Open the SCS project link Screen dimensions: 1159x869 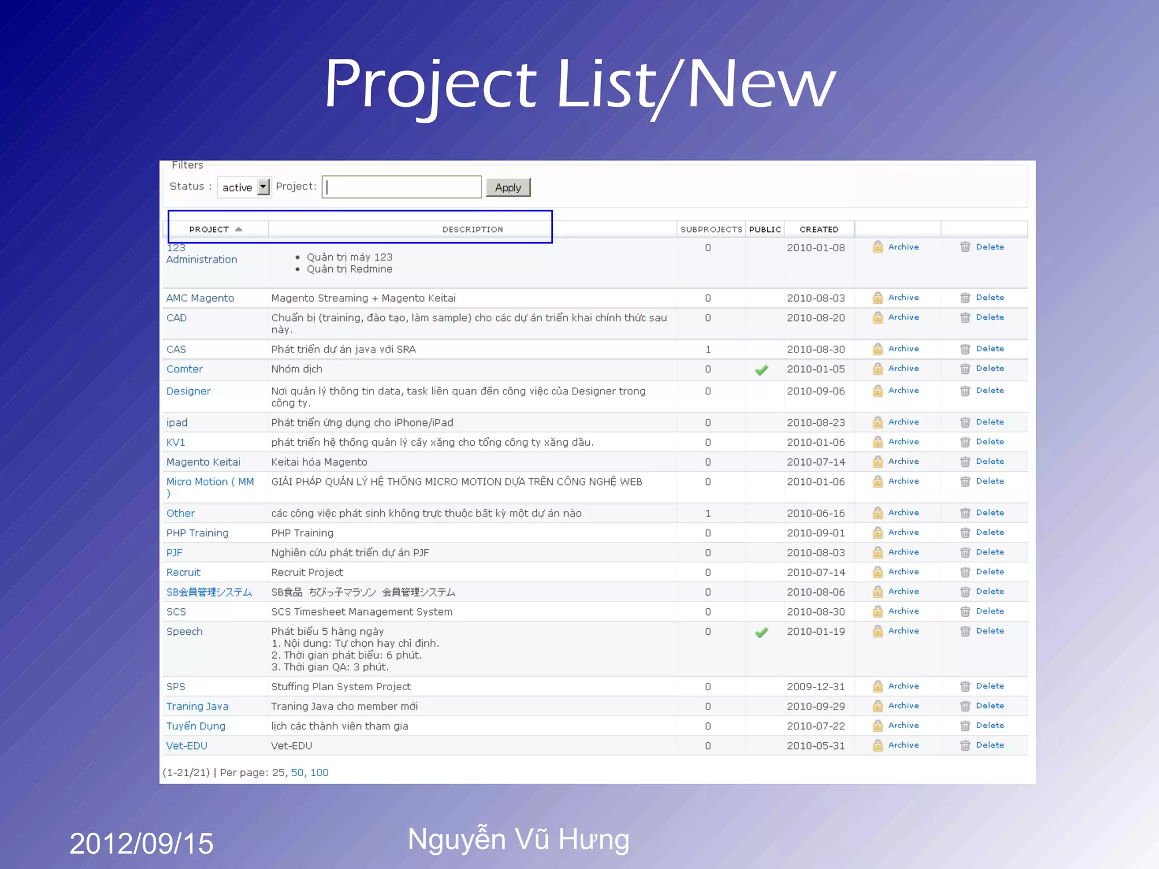[x=176, y=612]
